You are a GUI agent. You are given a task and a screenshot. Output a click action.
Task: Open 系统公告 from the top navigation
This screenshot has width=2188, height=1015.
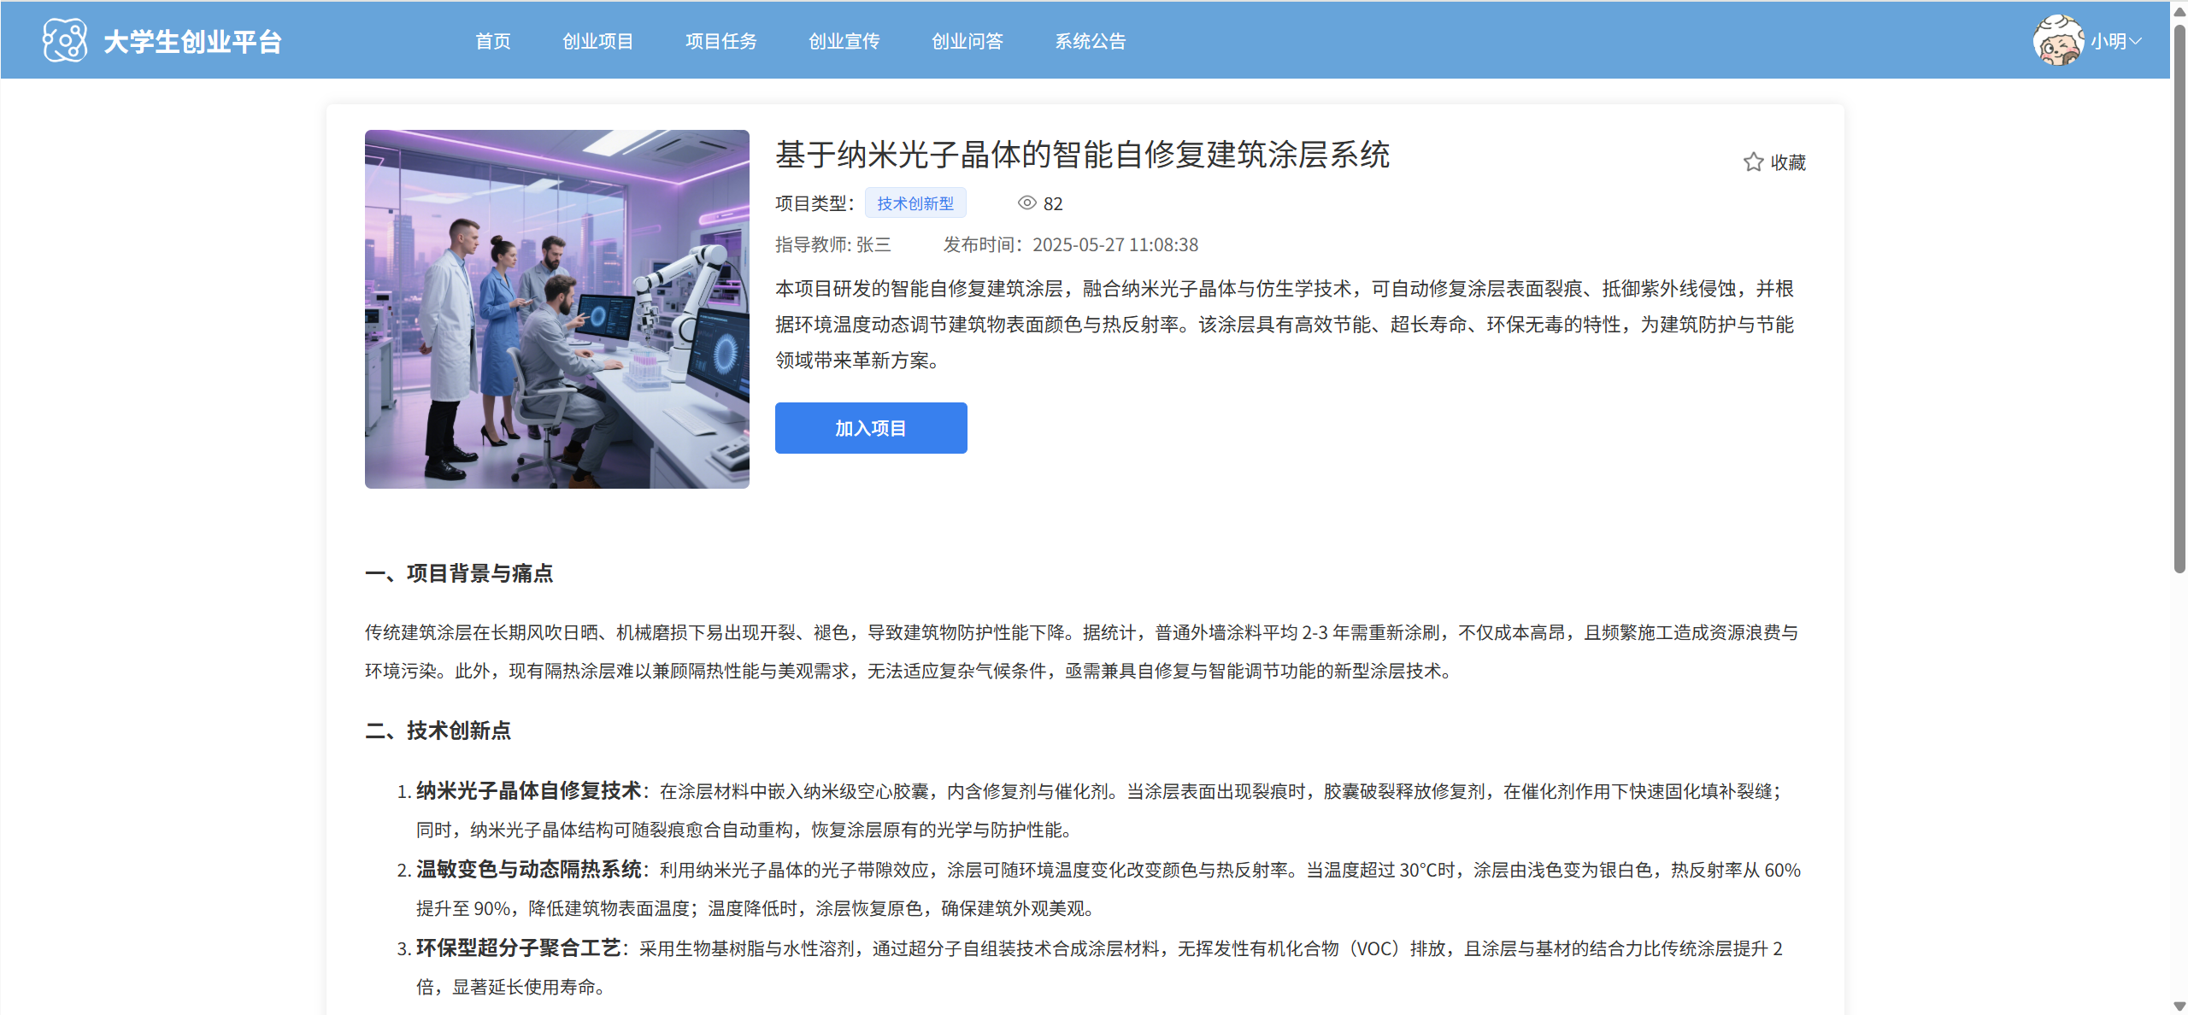pyautogui.click(x=1090, y=41)
